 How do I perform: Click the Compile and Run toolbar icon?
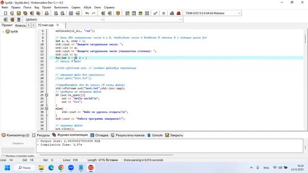point(141,13)
